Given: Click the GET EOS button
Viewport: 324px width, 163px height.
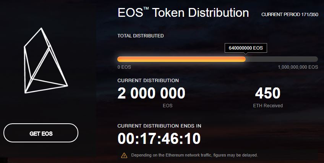Looking at the screenshot, I should click(41, 133).
